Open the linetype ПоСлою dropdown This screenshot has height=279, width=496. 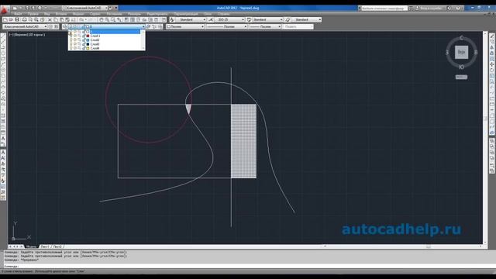pos(226,26)
